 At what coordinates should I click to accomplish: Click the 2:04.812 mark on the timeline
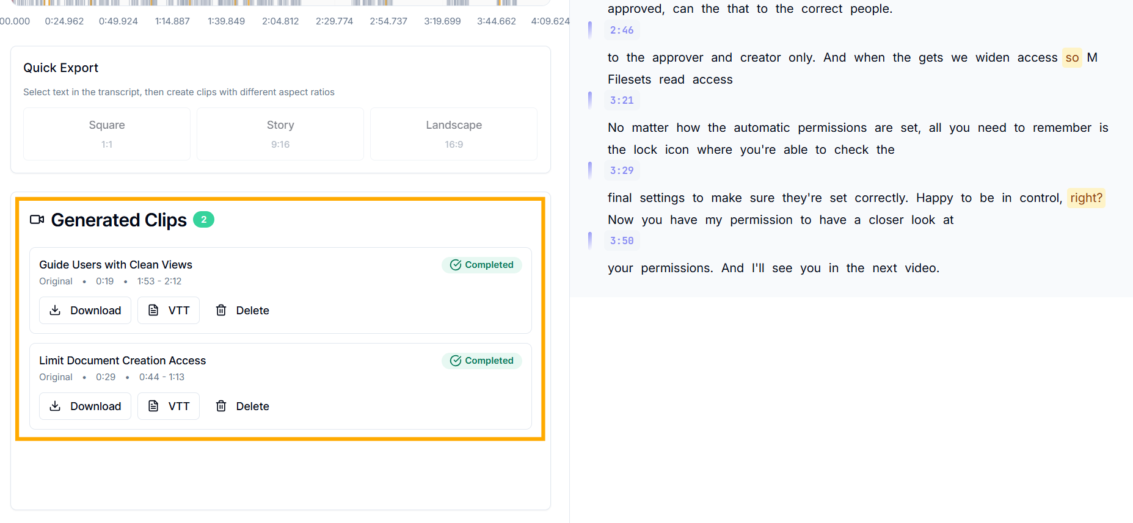click(280, 21)
